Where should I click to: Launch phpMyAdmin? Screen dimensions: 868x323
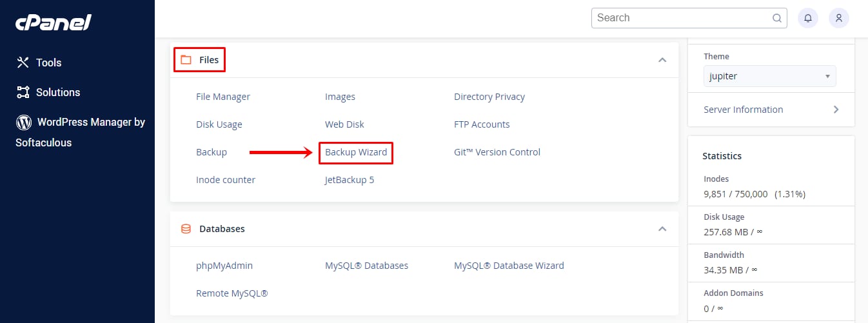(224, 266)
